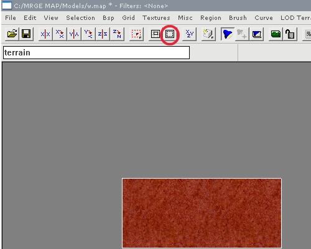This screenshot has width=311, height=249.
Task: Open the Brush menu
Action: pos(238,18)
